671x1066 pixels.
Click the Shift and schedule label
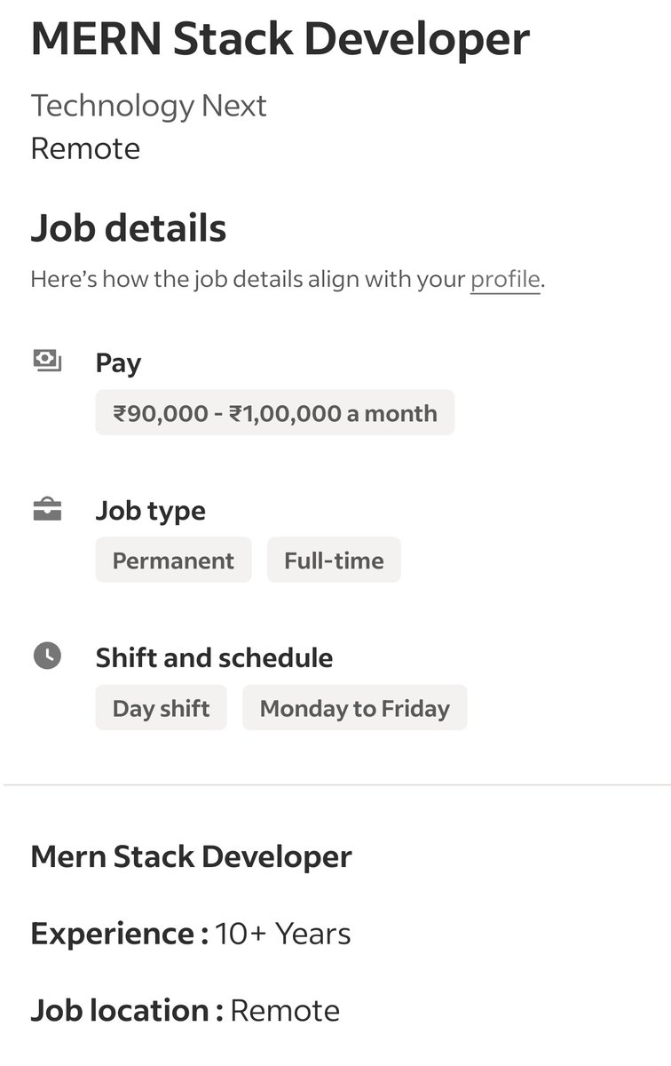click(x=215, y=658)
